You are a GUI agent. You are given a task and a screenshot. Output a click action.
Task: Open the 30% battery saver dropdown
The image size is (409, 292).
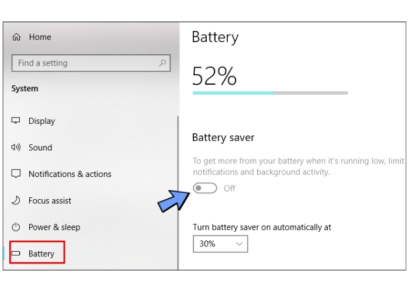click(x=220, y=244)
